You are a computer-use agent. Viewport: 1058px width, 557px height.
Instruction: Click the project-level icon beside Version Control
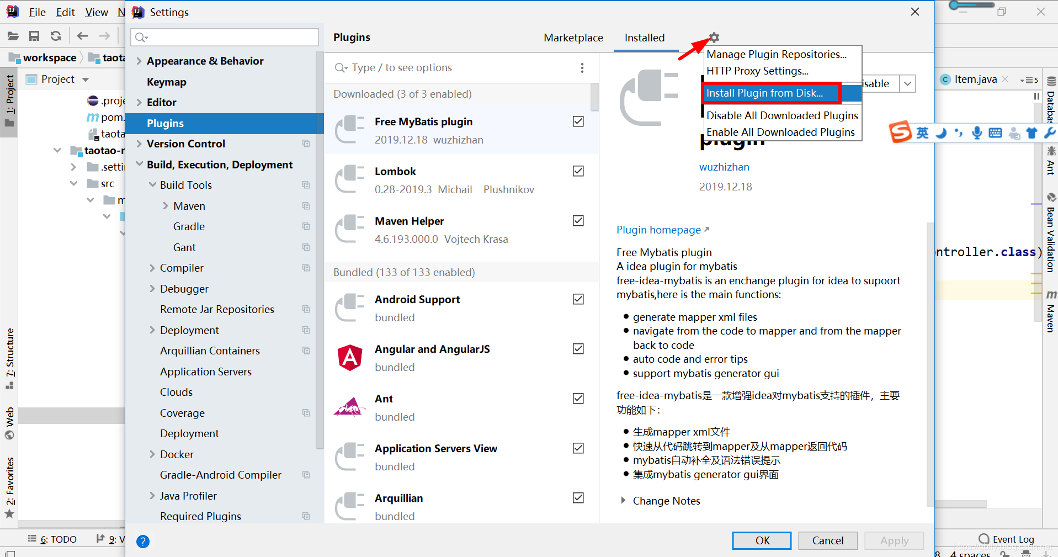306,144
